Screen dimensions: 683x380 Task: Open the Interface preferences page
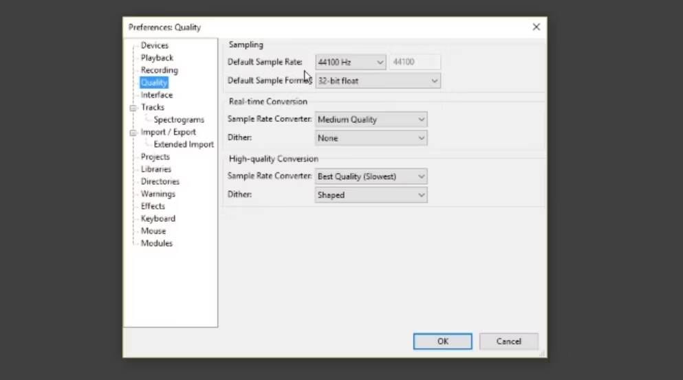156,95
